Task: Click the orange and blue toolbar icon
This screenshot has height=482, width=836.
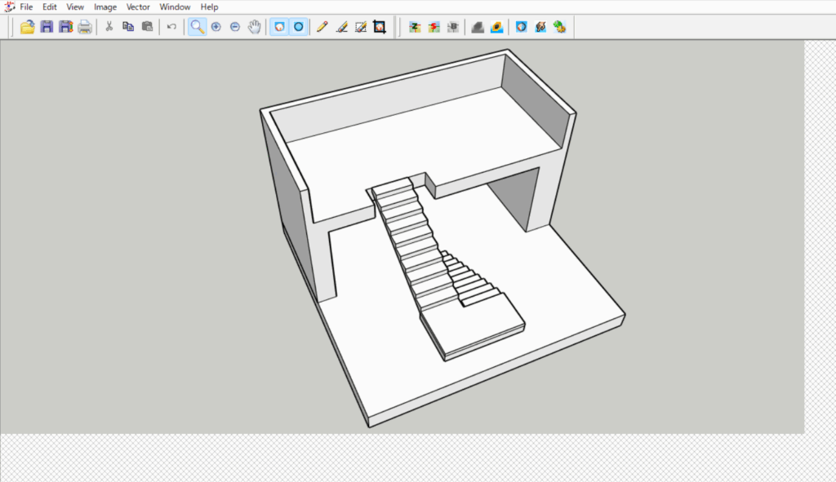Action: (497, 27)
